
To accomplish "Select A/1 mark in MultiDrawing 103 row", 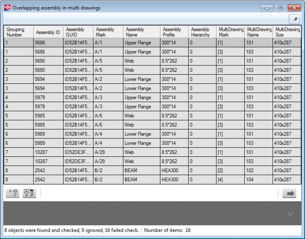I will coord(108,52).
